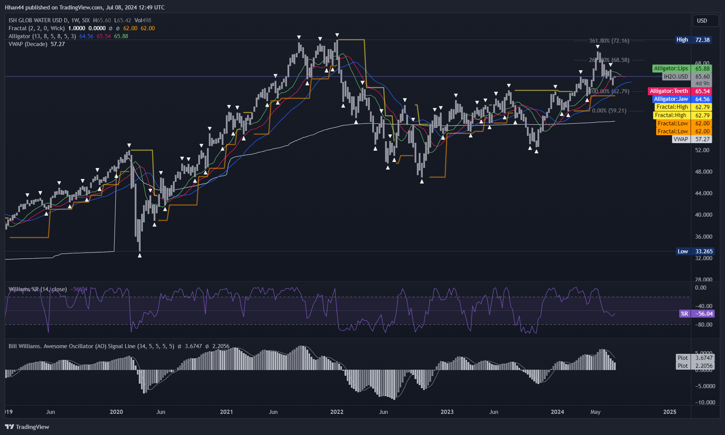Click the 52.00 price scale tick
725x435 pixels.
click(x=702, y=150)
